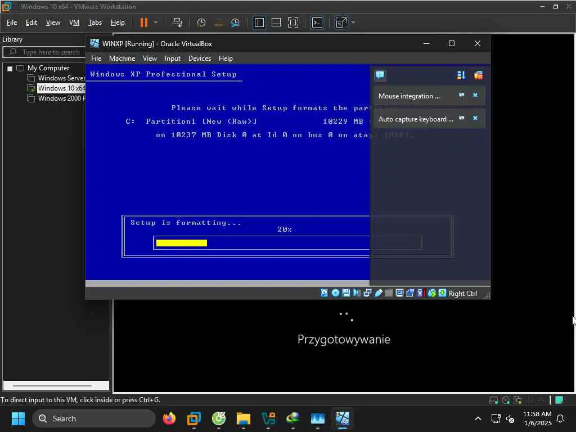Open the VirtualBox File menu
This screenshot has width=576, height=432.
pyautogui.click(x=96, y=58)
